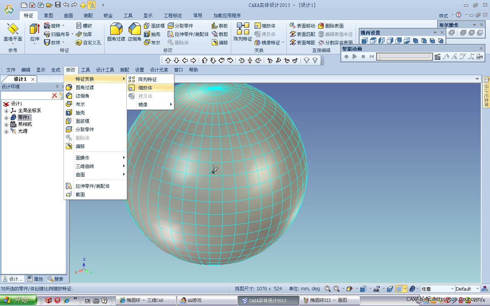Viewport: 490px width, 306px height.
Task: Open the 工程标注 ribbon tab
Action: click(173, 16)
